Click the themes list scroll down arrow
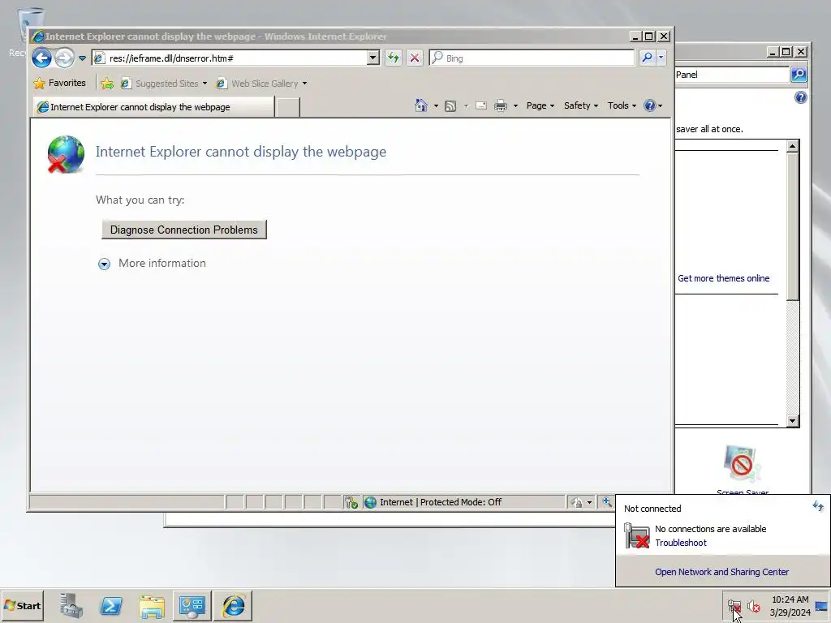Image resolution: width=831 pixels, height=623 pixels. (792, 421)
